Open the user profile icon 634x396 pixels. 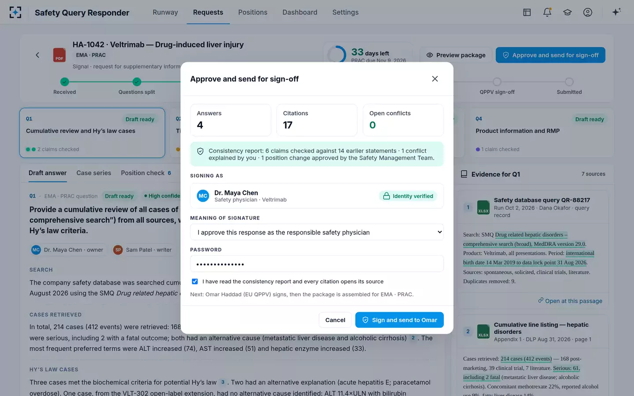coord(588,12)
